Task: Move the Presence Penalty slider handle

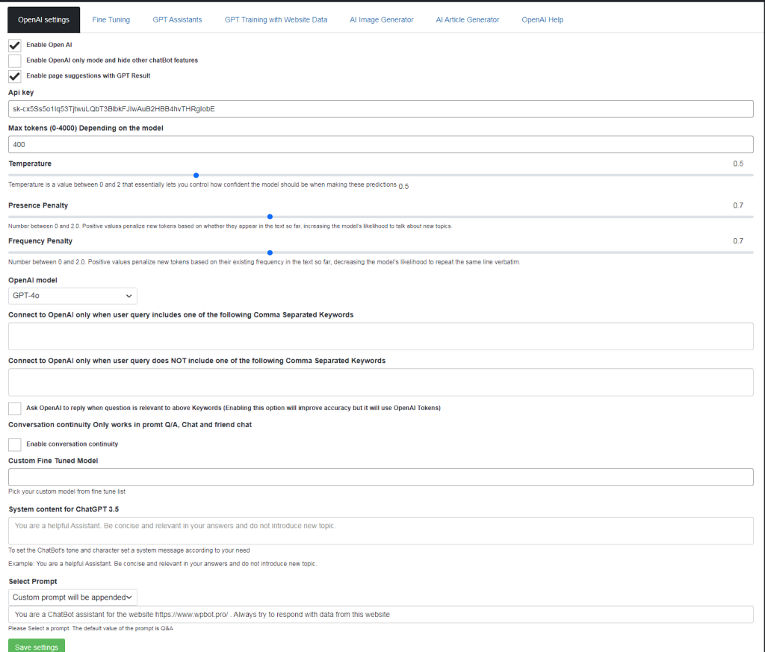Action: coord(270,217)
